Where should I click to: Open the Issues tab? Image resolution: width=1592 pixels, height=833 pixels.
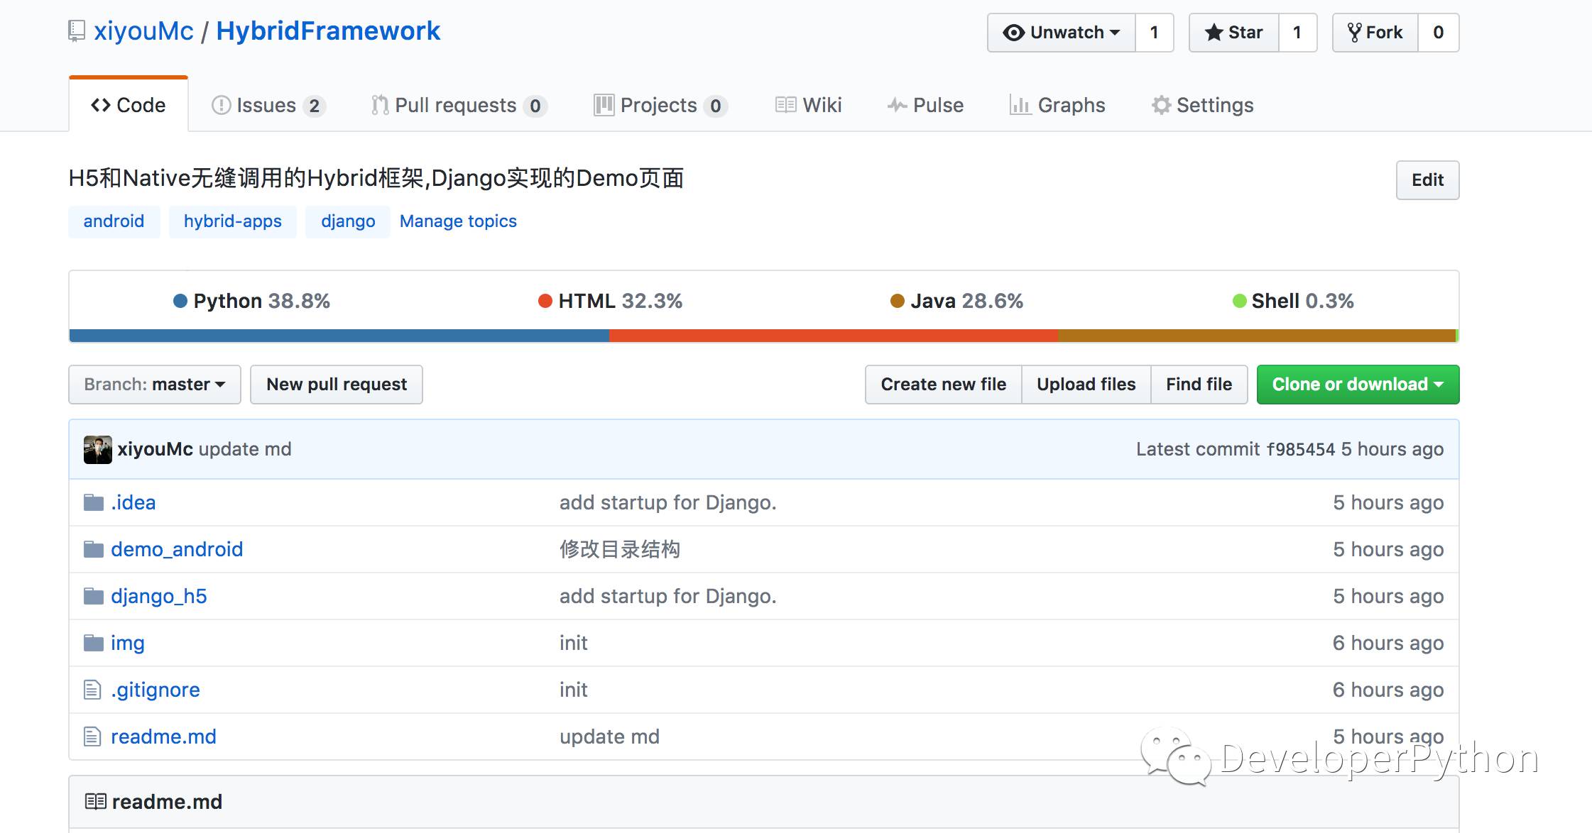(268, 105)
